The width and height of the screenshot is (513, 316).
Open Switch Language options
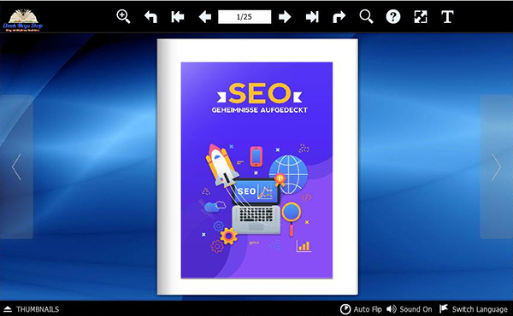coord(473,309)
